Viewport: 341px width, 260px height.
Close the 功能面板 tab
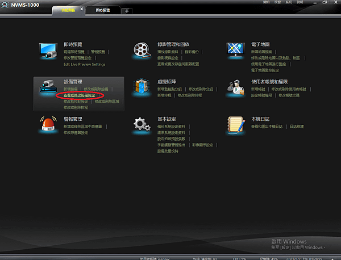pyautogui.click(x=81, y=9)
